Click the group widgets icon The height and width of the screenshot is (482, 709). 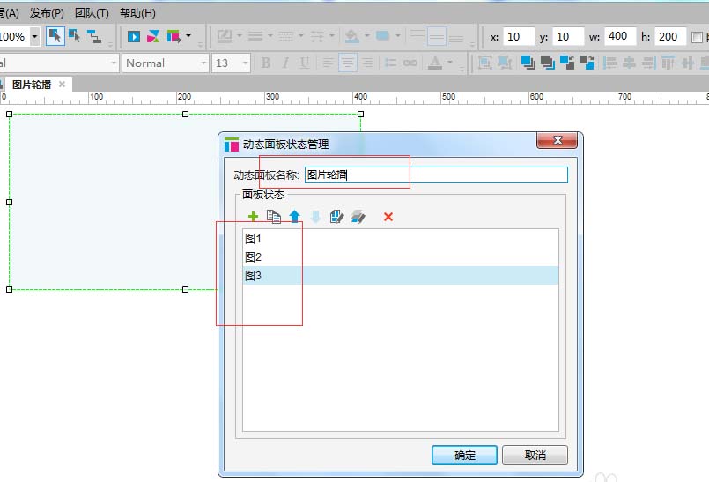point(484,63)
